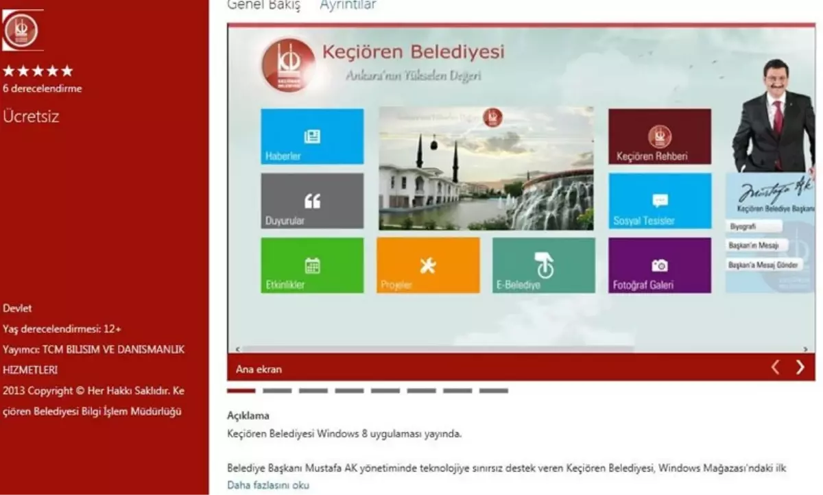Open the Sosyal Tesisler chat tile

click(x=658, y=201)
